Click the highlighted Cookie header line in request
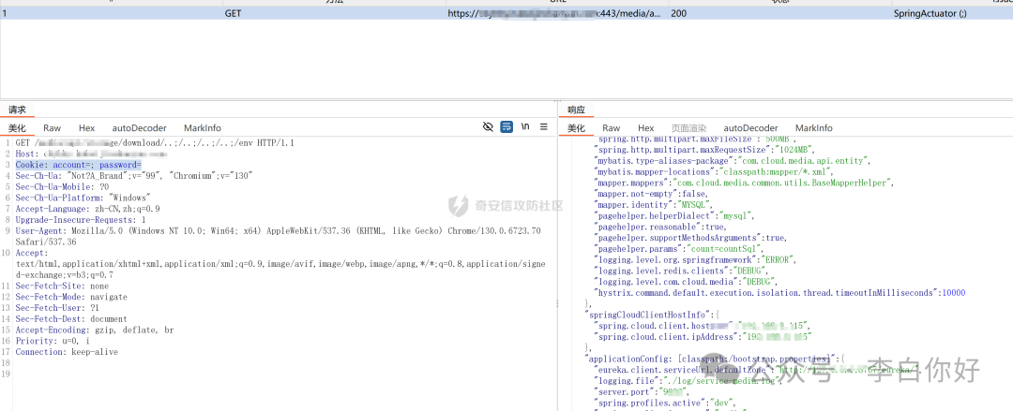Screen dimensions: 1013x411 pos(78,164)
